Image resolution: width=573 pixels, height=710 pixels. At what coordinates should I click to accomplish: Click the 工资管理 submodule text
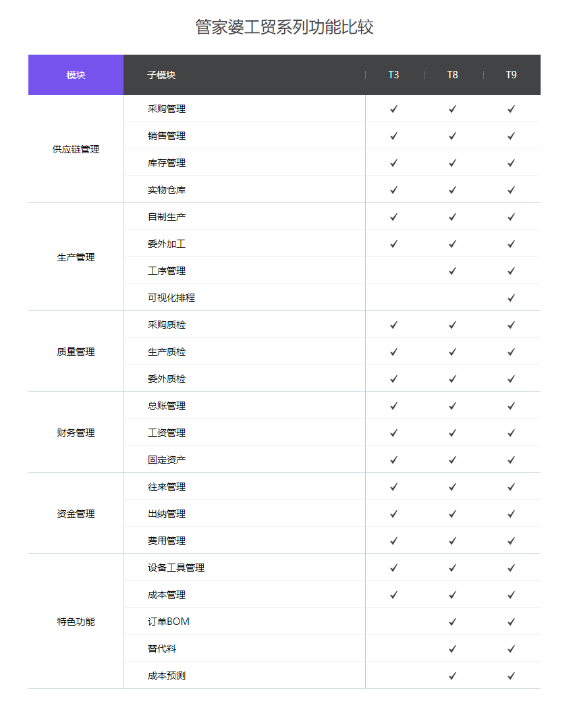click(x=166, y=433)
